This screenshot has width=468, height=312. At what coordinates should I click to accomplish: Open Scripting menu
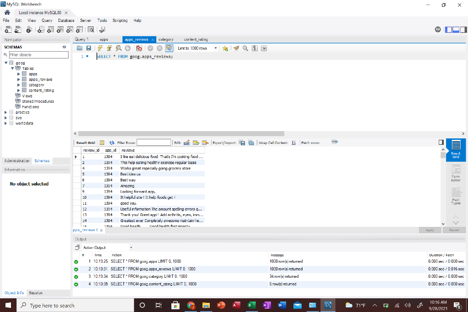[x=120, y=20]
